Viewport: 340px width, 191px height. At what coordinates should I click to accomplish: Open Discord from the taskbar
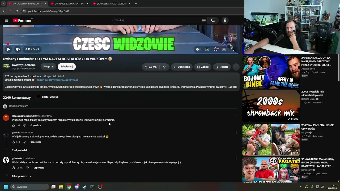coord(77,187)
